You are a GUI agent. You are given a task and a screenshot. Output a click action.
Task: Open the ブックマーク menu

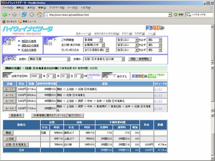click(57, 8)
